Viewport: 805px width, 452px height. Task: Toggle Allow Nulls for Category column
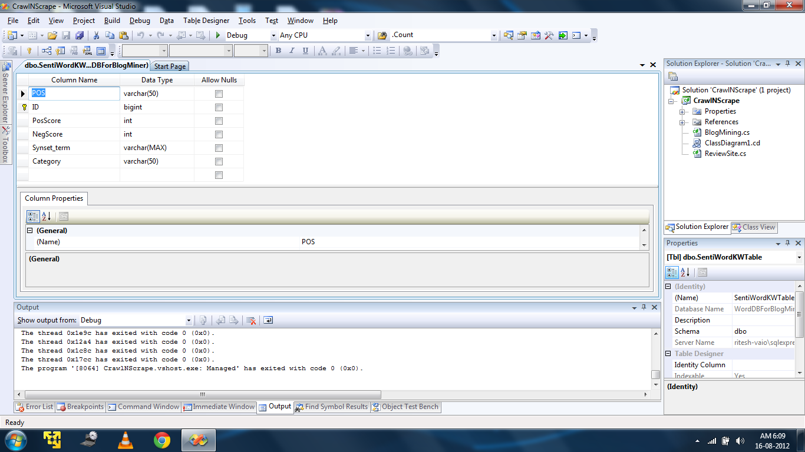(x=219, y=161)
